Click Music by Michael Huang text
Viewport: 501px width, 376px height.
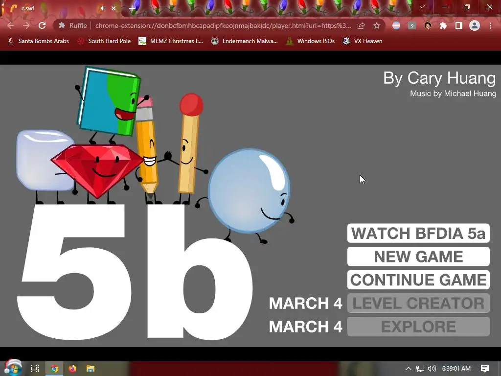pos(453,94)
